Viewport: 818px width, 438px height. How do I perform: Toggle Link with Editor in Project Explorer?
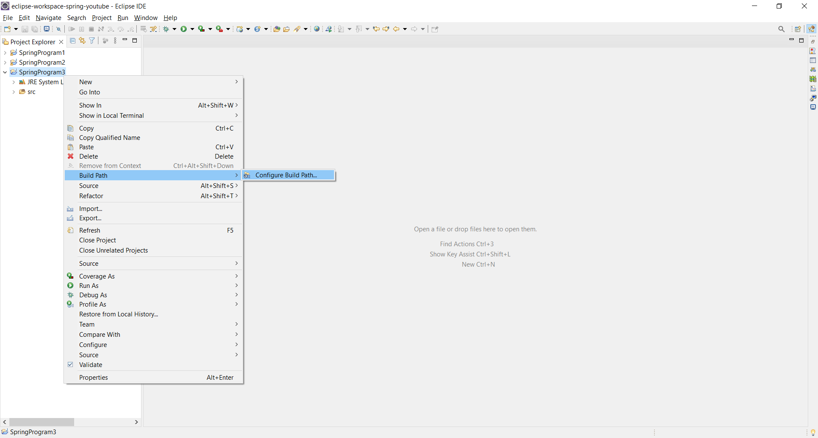tap(82, 40)
